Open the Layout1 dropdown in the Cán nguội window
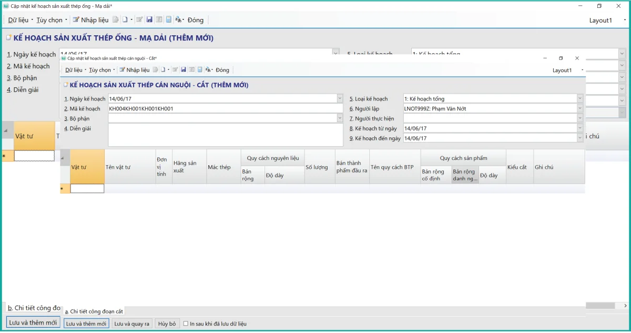 (x=582, y=70)
